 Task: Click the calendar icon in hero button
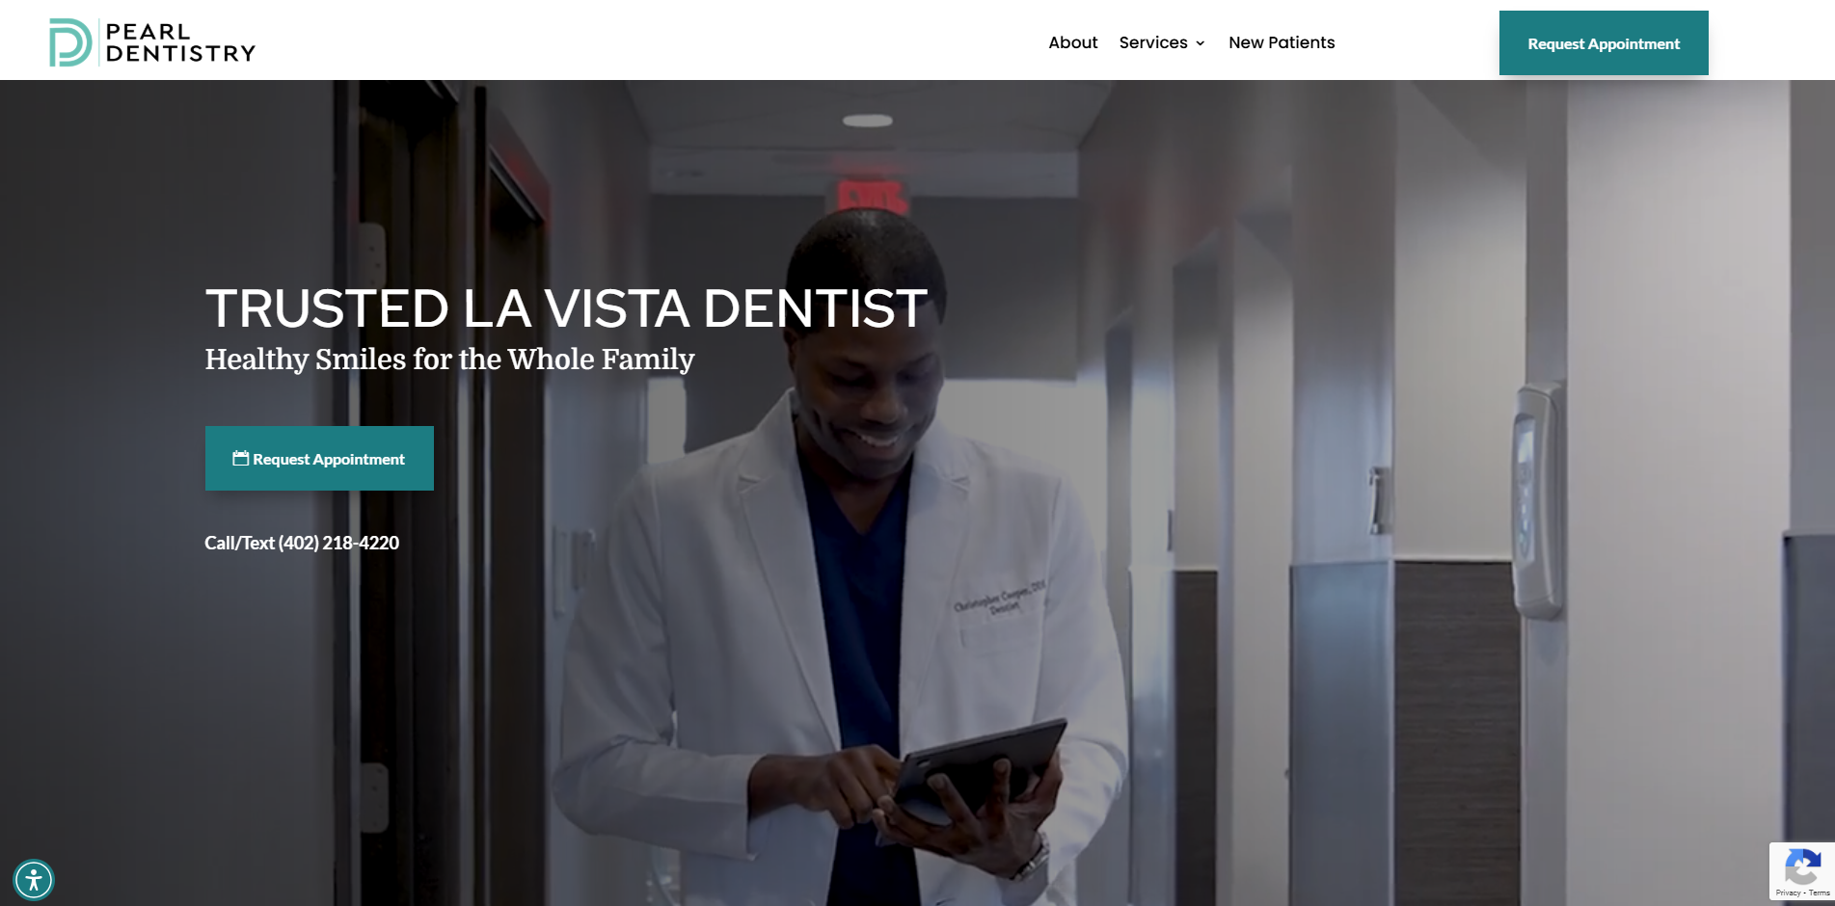click(241, 459)
